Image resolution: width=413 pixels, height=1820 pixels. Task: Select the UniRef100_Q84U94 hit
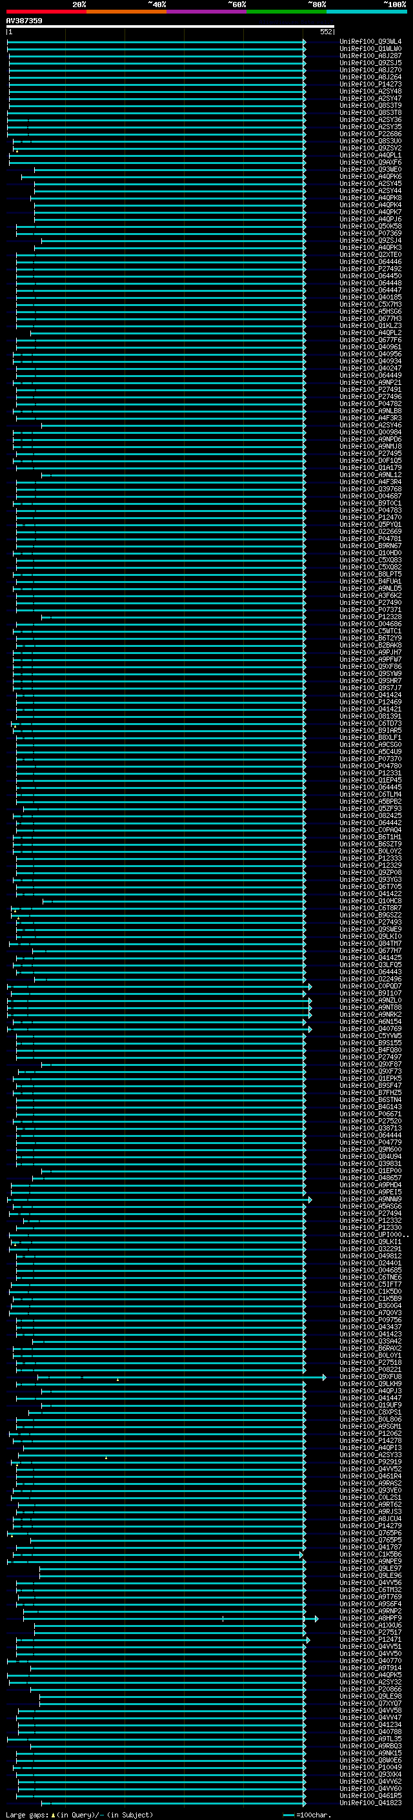click(370, 1156)
